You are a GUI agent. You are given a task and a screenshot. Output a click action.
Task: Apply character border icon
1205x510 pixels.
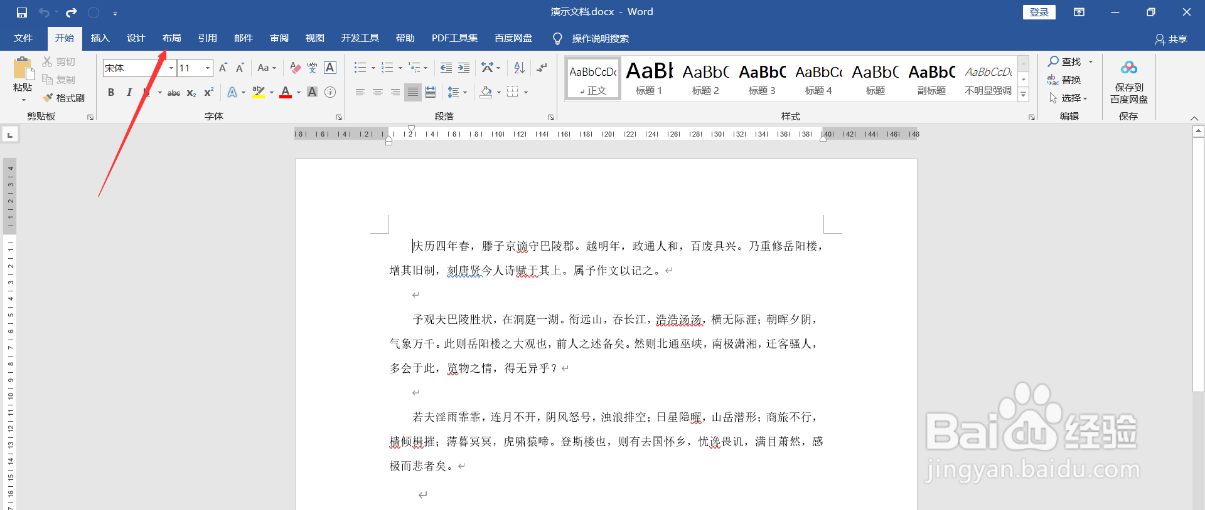pyautogui.click(x=330, y=68)
